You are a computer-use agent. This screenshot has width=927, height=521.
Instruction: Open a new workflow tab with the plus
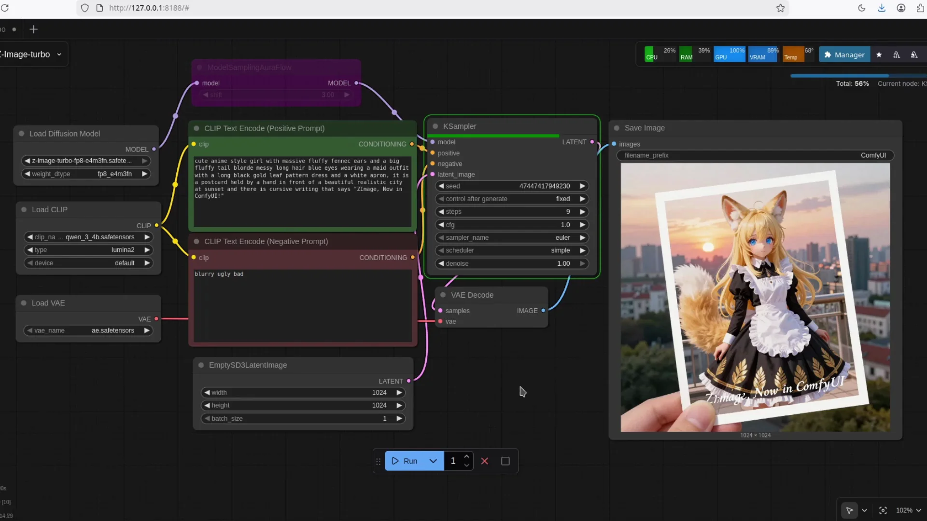tap(33, 29)
